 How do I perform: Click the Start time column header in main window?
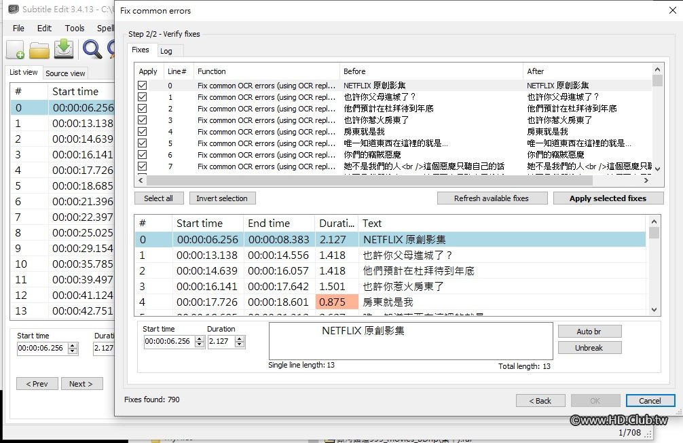81,92
